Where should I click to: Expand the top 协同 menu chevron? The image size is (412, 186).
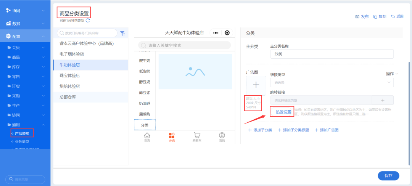pos(43,11)
